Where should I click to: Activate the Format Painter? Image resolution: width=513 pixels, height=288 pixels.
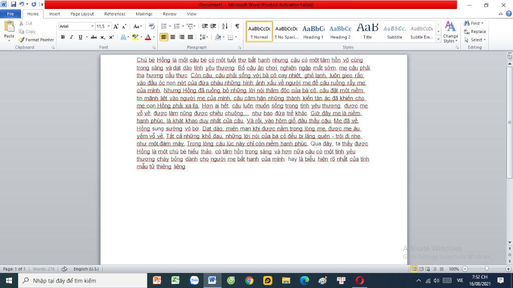coord(36,39)
